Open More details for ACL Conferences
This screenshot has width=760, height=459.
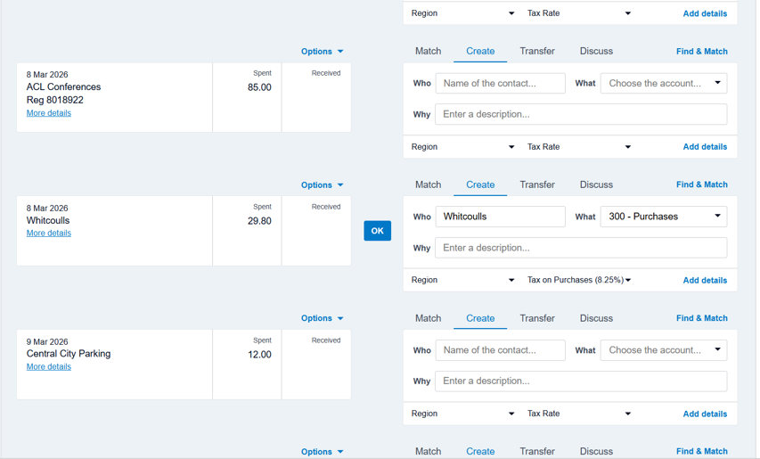click(x=49, y=113)
